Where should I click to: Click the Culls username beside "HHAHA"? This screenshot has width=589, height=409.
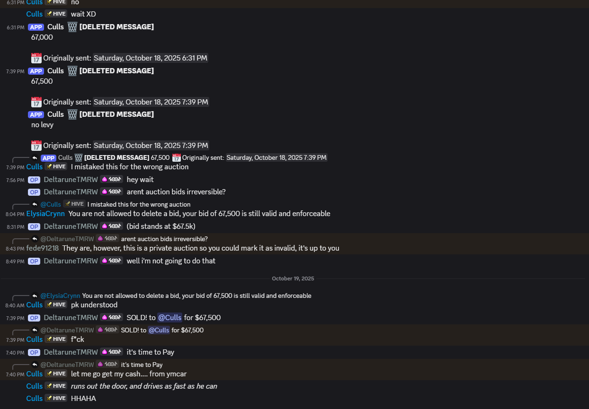[x=35, y=399]
